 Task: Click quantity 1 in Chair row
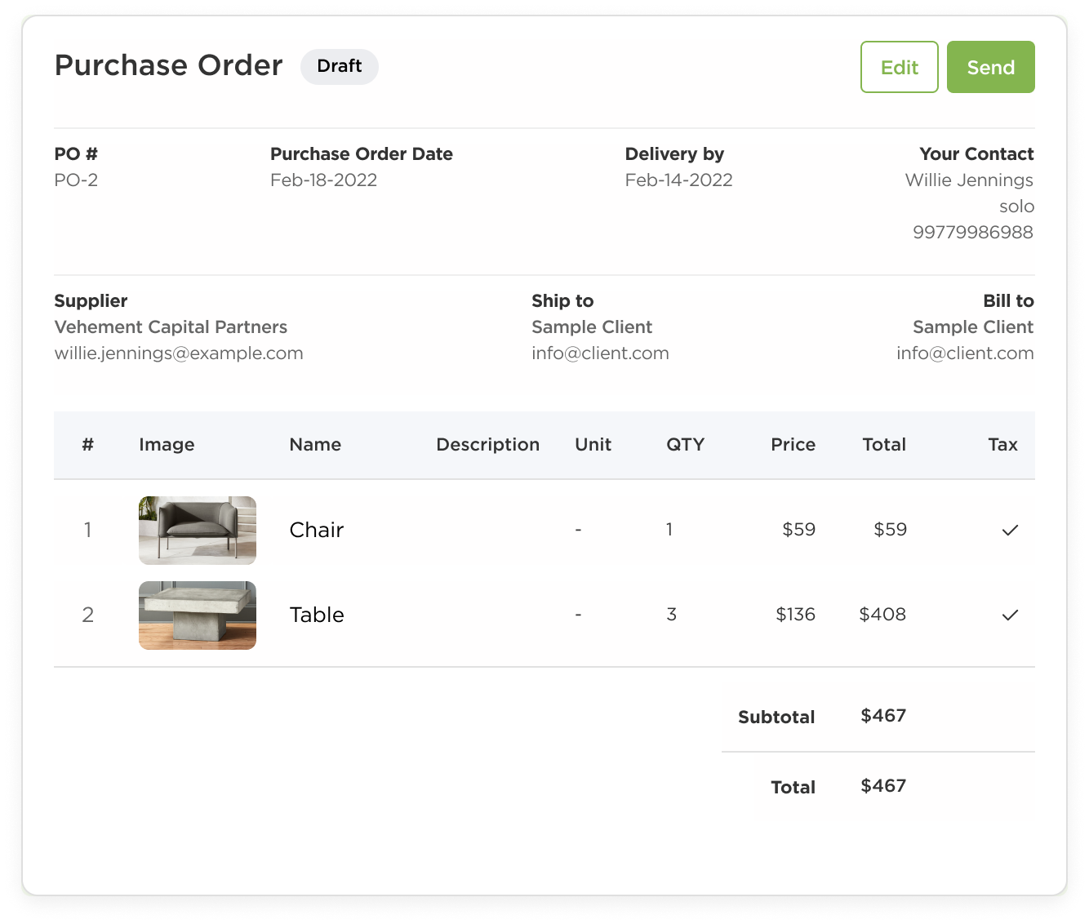[x=669, y=529]
